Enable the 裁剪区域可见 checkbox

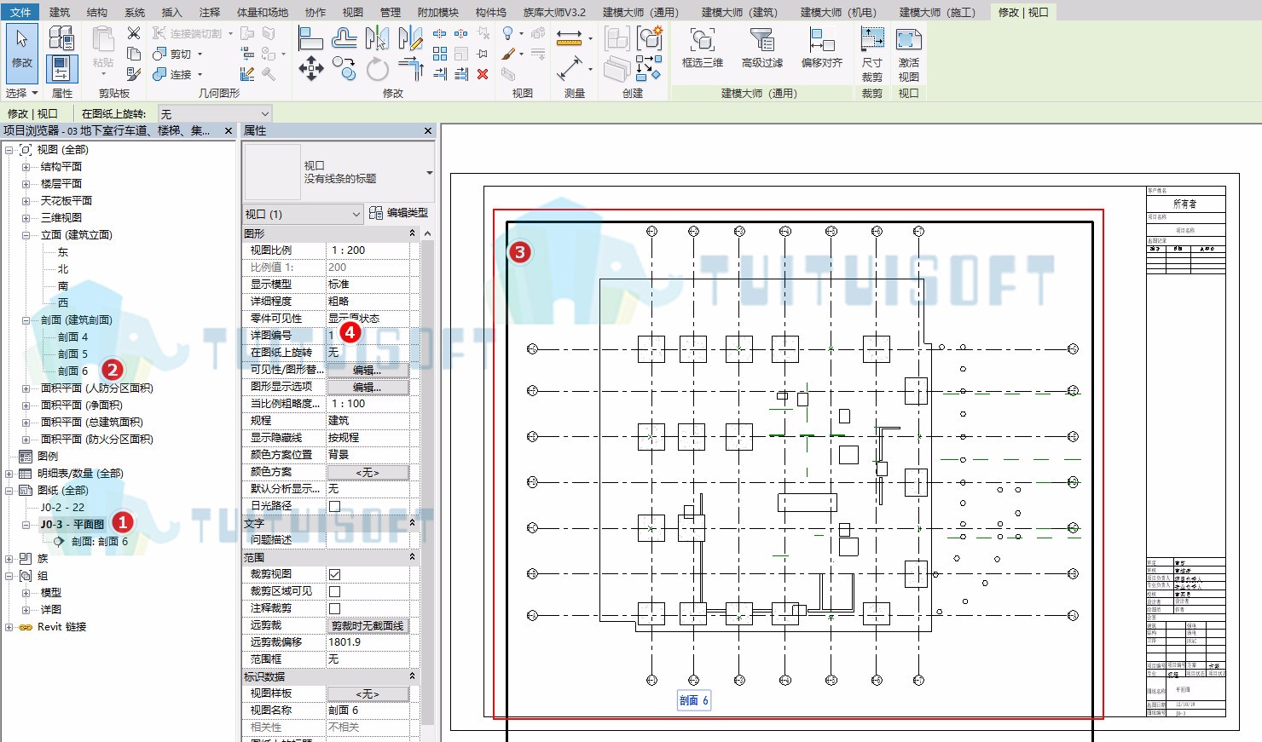tap(335, 591)
